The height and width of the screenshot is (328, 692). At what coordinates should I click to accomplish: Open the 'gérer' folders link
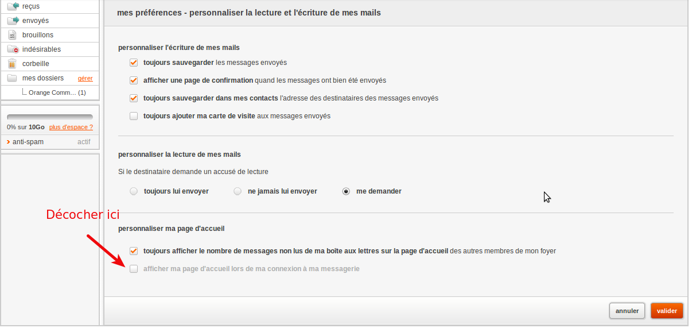[85, 78]
